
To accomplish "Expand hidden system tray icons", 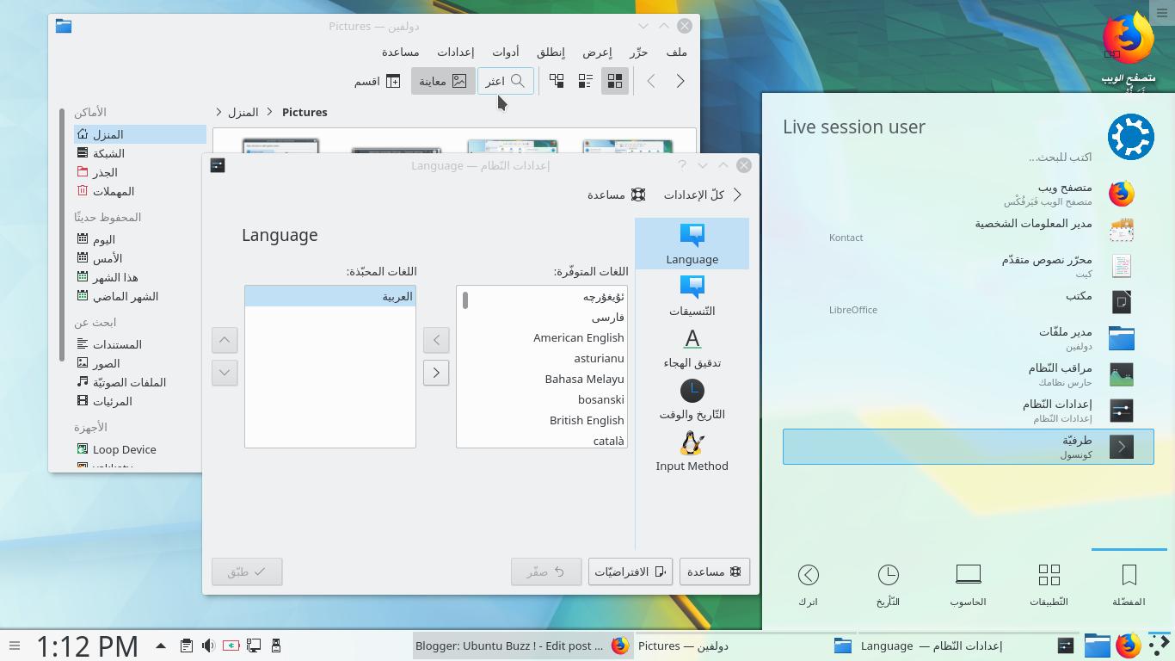I will (159, 646).
